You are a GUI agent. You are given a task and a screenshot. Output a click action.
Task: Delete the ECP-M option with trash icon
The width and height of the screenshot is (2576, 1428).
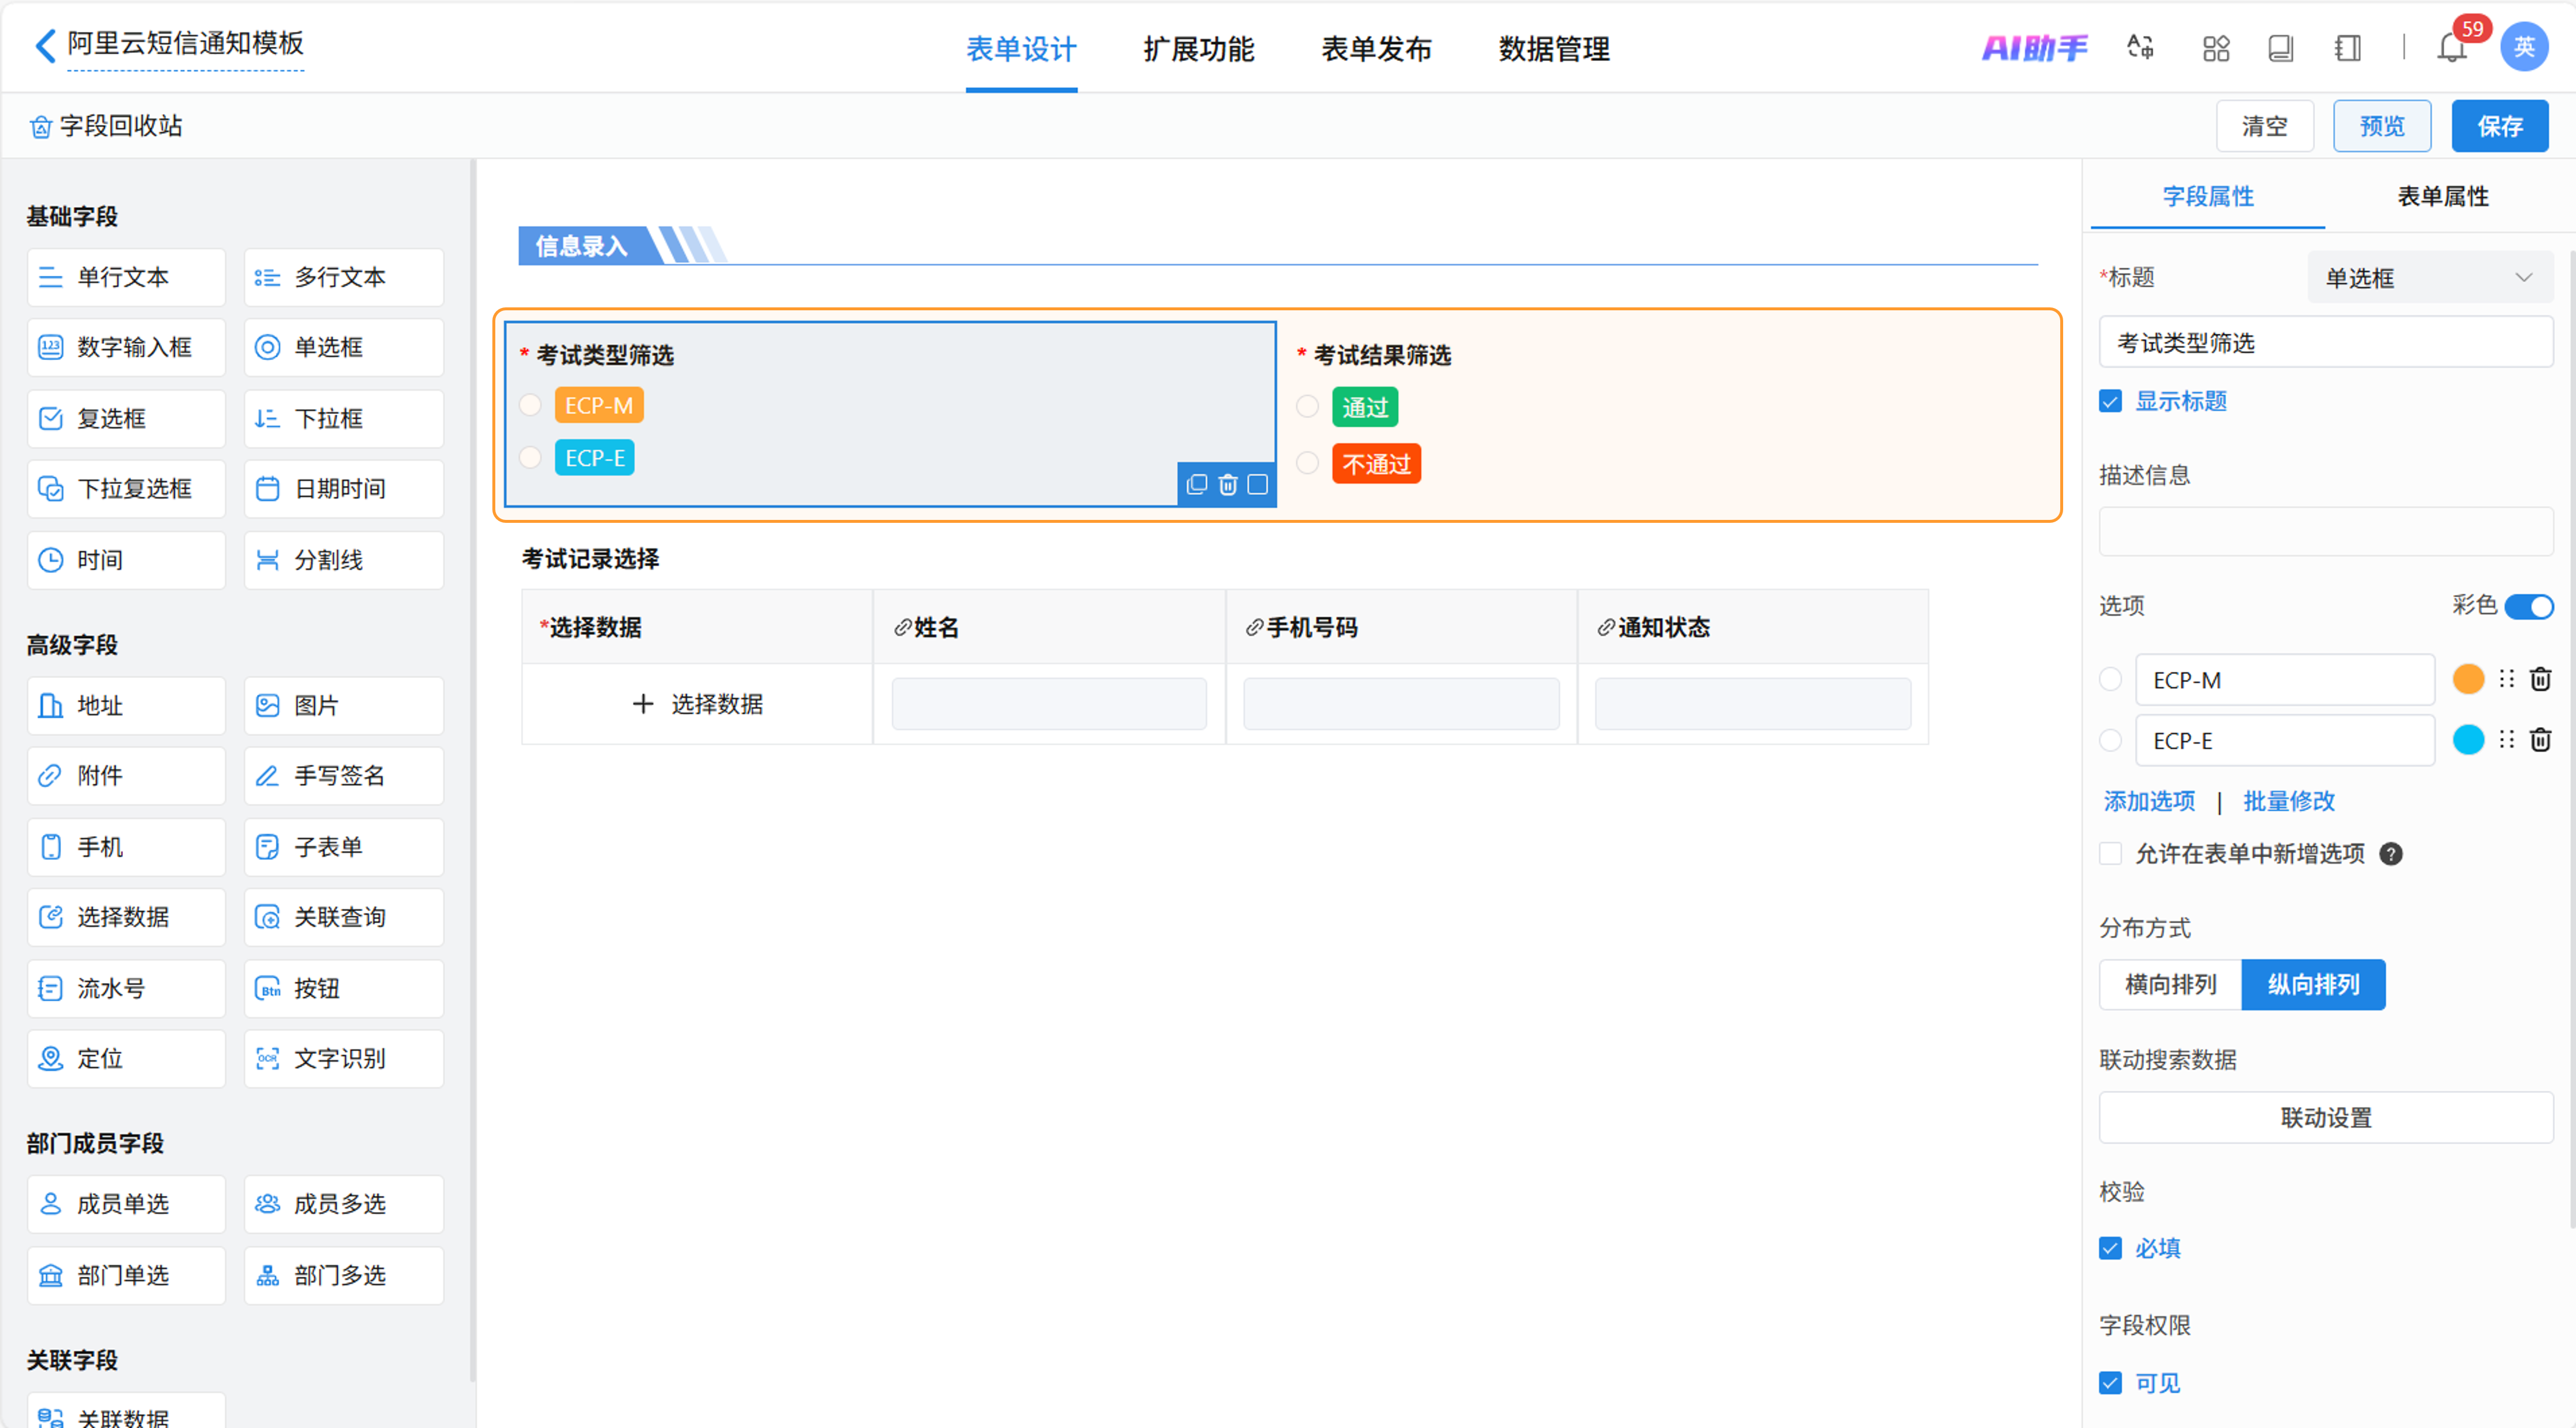[x=2540, y=680]
